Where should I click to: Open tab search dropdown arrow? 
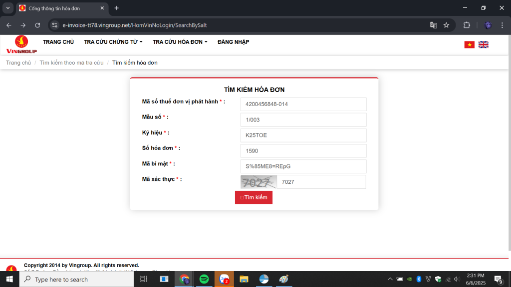tap(8, 8)
